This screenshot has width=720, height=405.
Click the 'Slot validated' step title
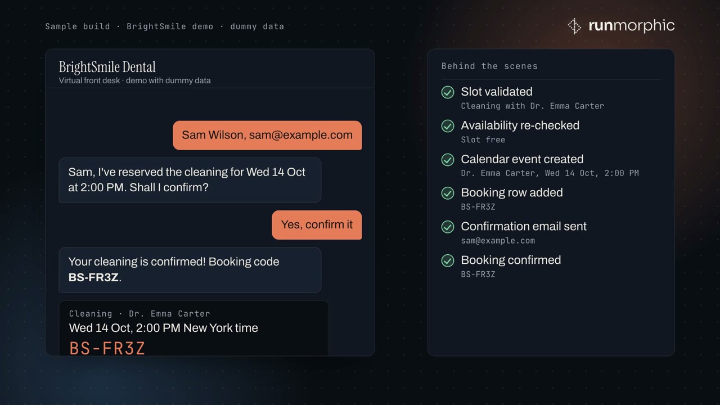(x=497, y=92)
